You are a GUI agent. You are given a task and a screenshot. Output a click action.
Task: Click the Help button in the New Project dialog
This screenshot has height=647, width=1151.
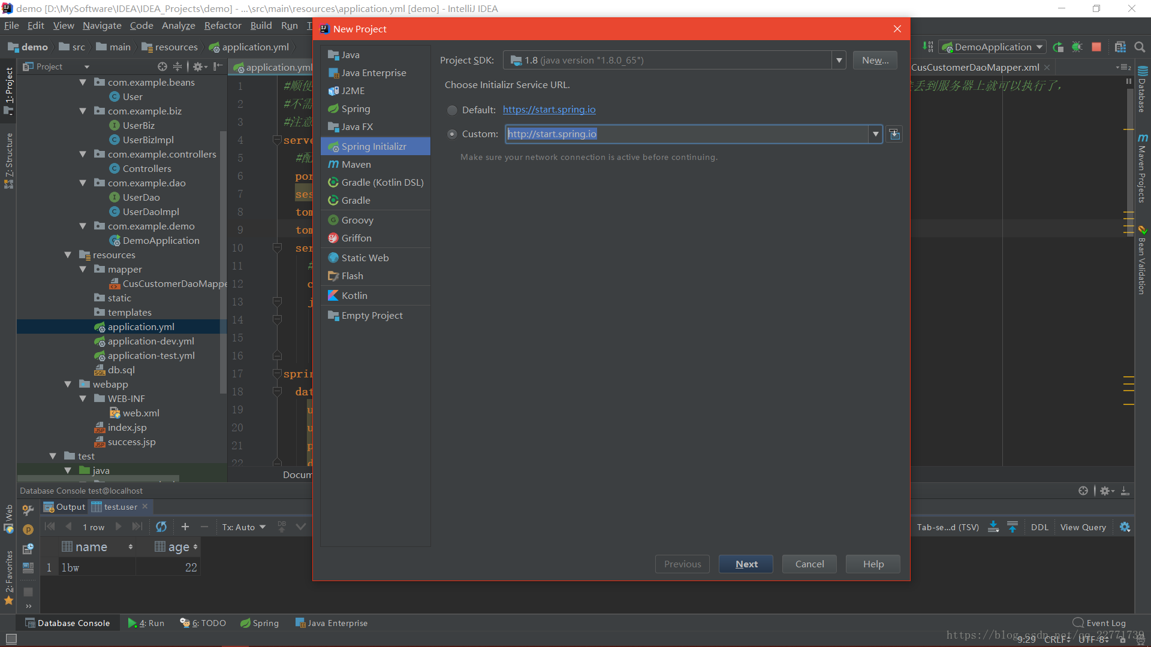tap(873, 564)
